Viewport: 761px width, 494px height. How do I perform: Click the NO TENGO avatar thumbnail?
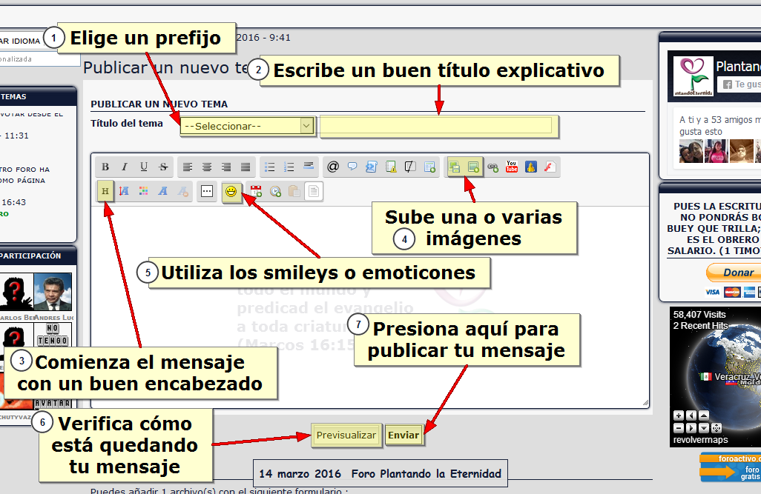[x=53, y=335]
